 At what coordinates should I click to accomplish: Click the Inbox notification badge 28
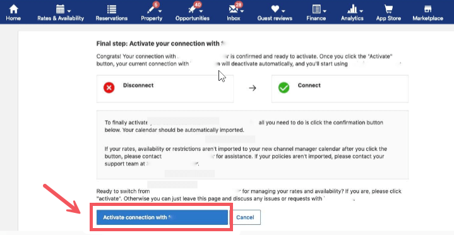[239, 4]
